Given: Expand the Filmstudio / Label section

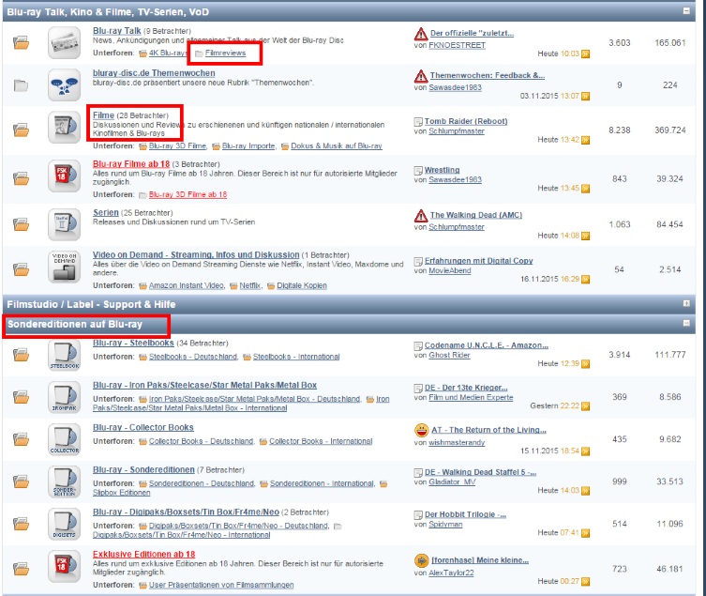Looking at the screenshot, I should point(686,304).
